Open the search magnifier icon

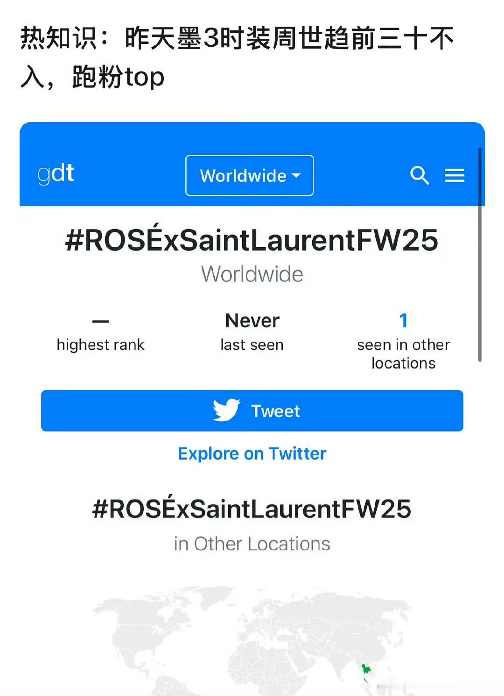(x=420, y=176)
